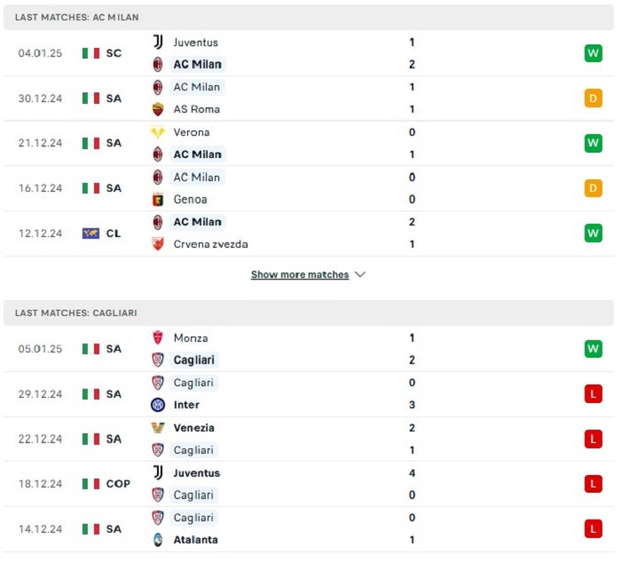Select the COP competition label on 18.12.24
The image size is (621, 562).
pyautogui.click(x=118, y=484)
